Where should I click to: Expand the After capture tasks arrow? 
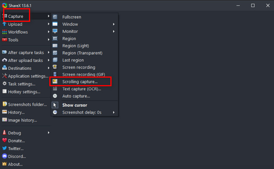[x=49, y=52]
